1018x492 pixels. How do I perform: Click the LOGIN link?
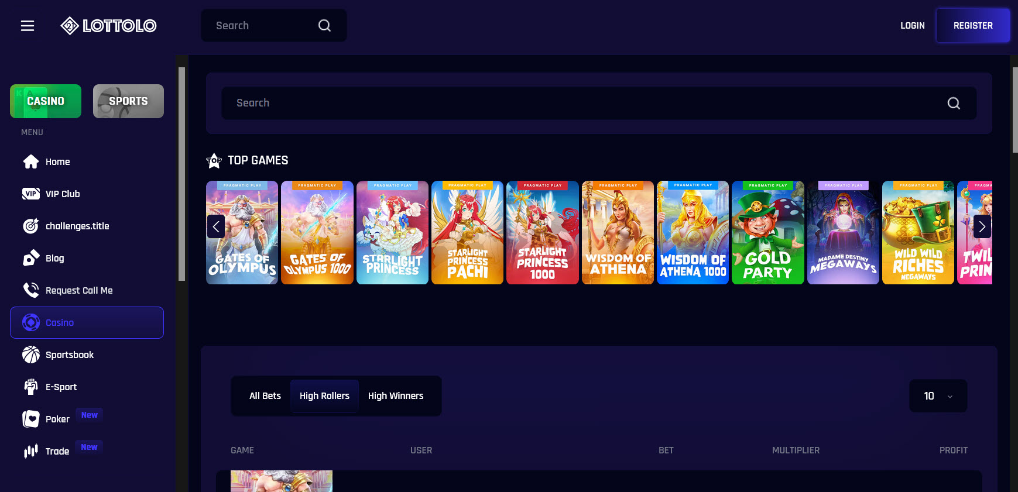pos(912,26)
